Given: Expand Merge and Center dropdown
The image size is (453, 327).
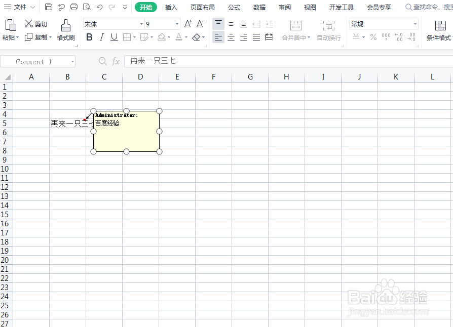Looking at the screenshot, I should 309,37.
